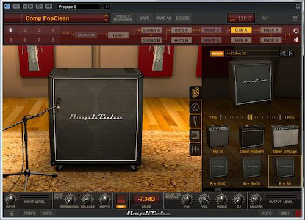Enable AUTO automation button
305x220 pixels.
click(267, 213)
